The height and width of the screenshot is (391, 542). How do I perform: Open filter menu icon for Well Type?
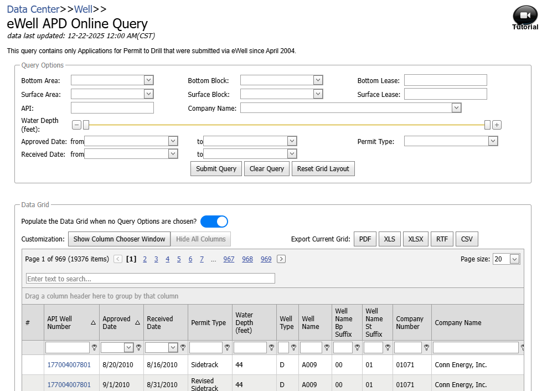click(293, 347)
